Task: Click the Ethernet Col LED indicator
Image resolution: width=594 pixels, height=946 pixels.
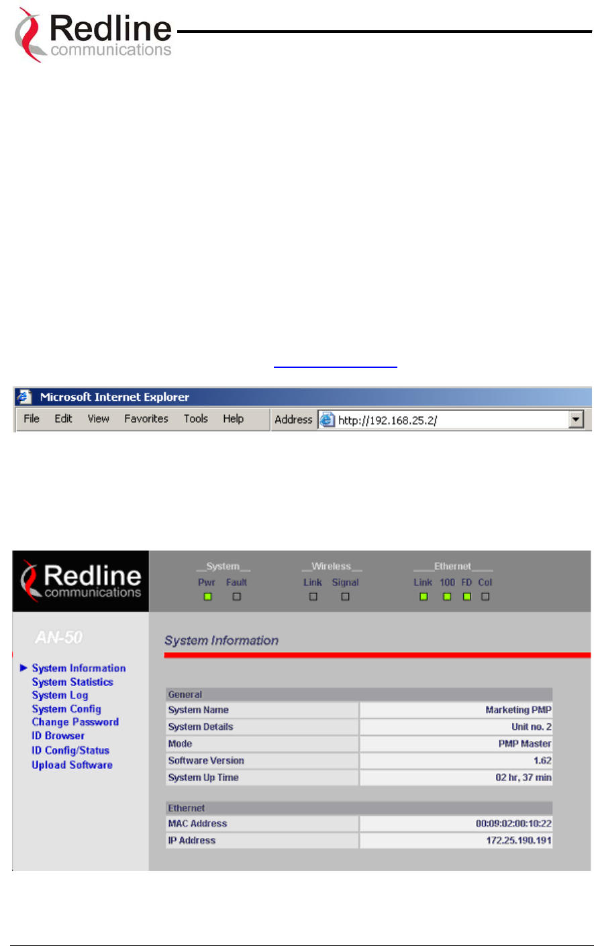Action: click(485, 597)
